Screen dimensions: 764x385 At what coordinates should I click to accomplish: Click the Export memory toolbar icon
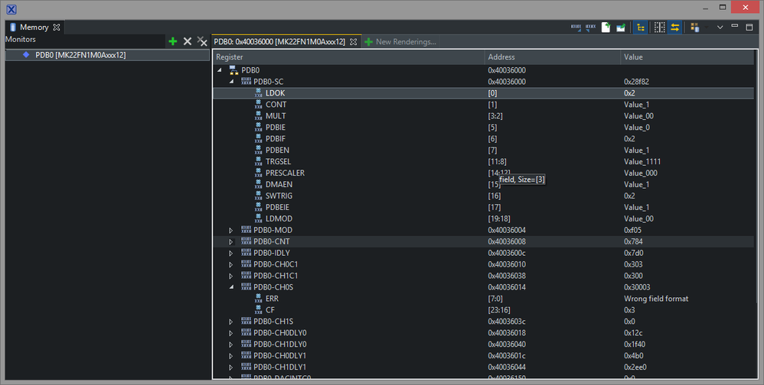(590, 27)
